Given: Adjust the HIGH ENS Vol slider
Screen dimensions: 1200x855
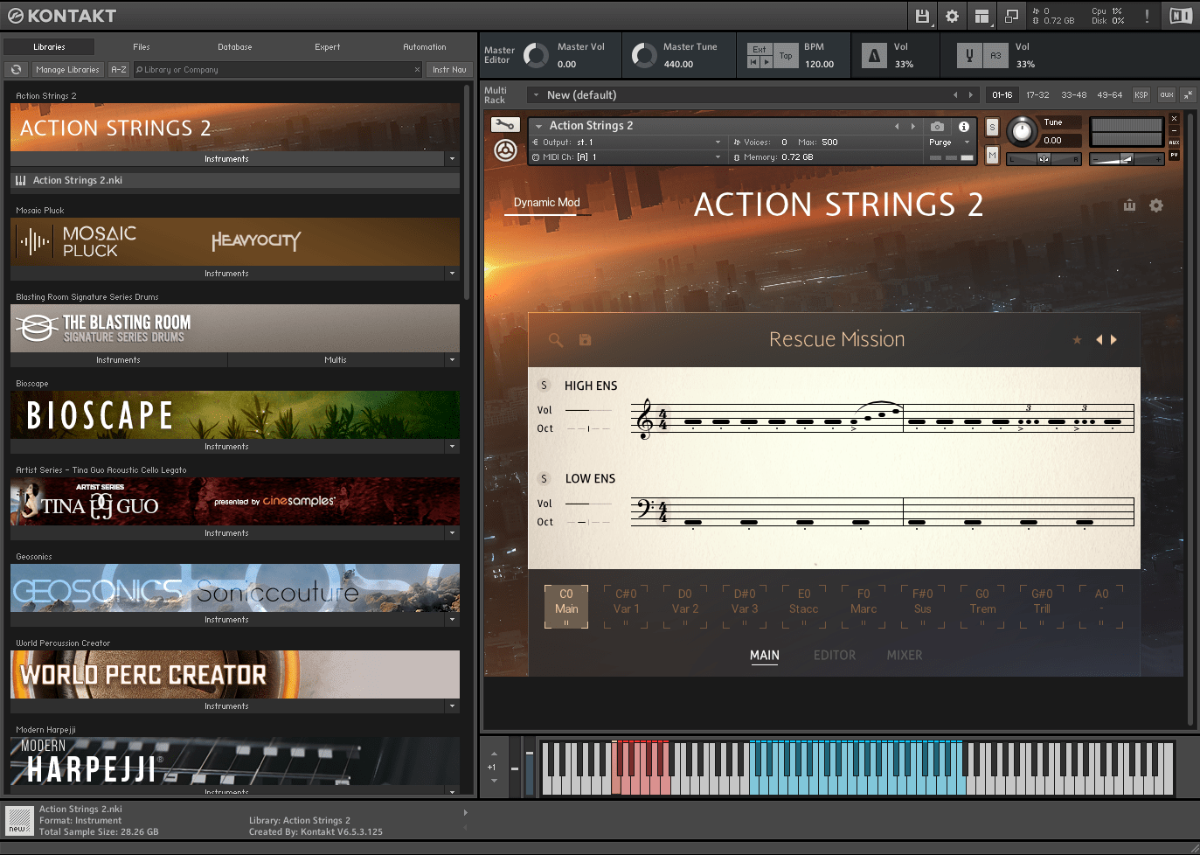Looking at the screenshot, I should coord(589,410).
